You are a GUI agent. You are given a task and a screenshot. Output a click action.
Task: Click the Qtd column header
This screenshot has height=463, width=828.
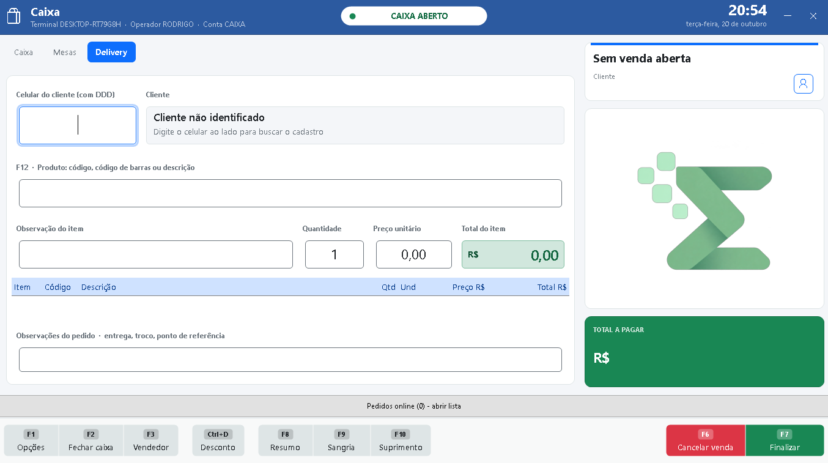pos(388,287)
